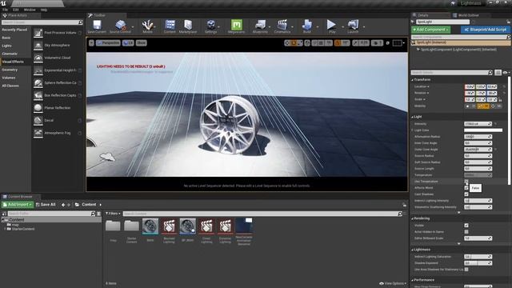Click the Outer Cone Angle slider
Image resolution: width=512 pixels, height=288 pixels.
(x=478, y=150)
